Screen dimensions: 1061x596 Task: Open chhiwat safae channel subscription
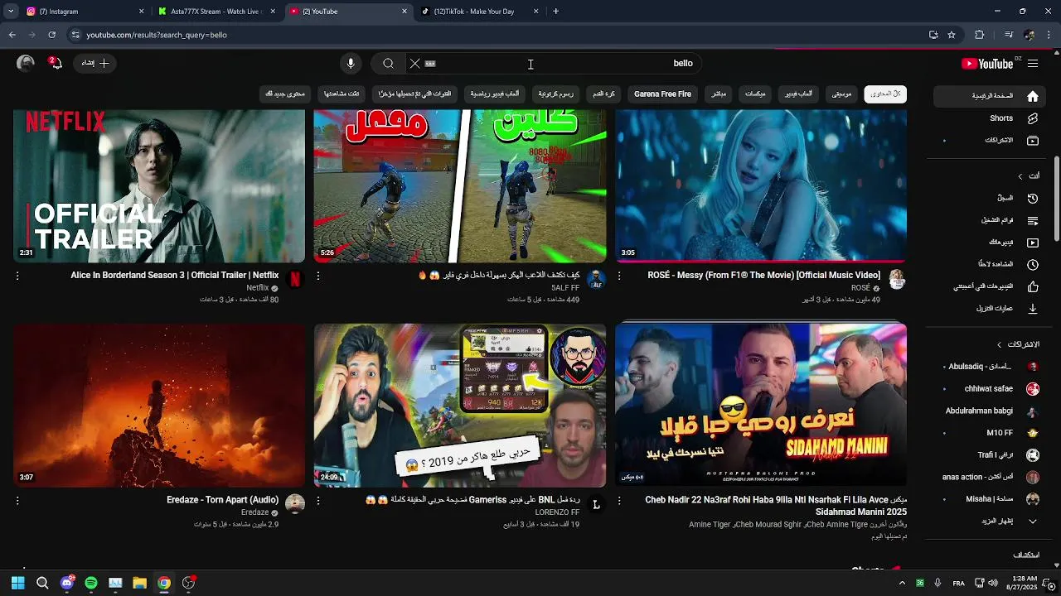pyautogui.click(x=991, y=388)
